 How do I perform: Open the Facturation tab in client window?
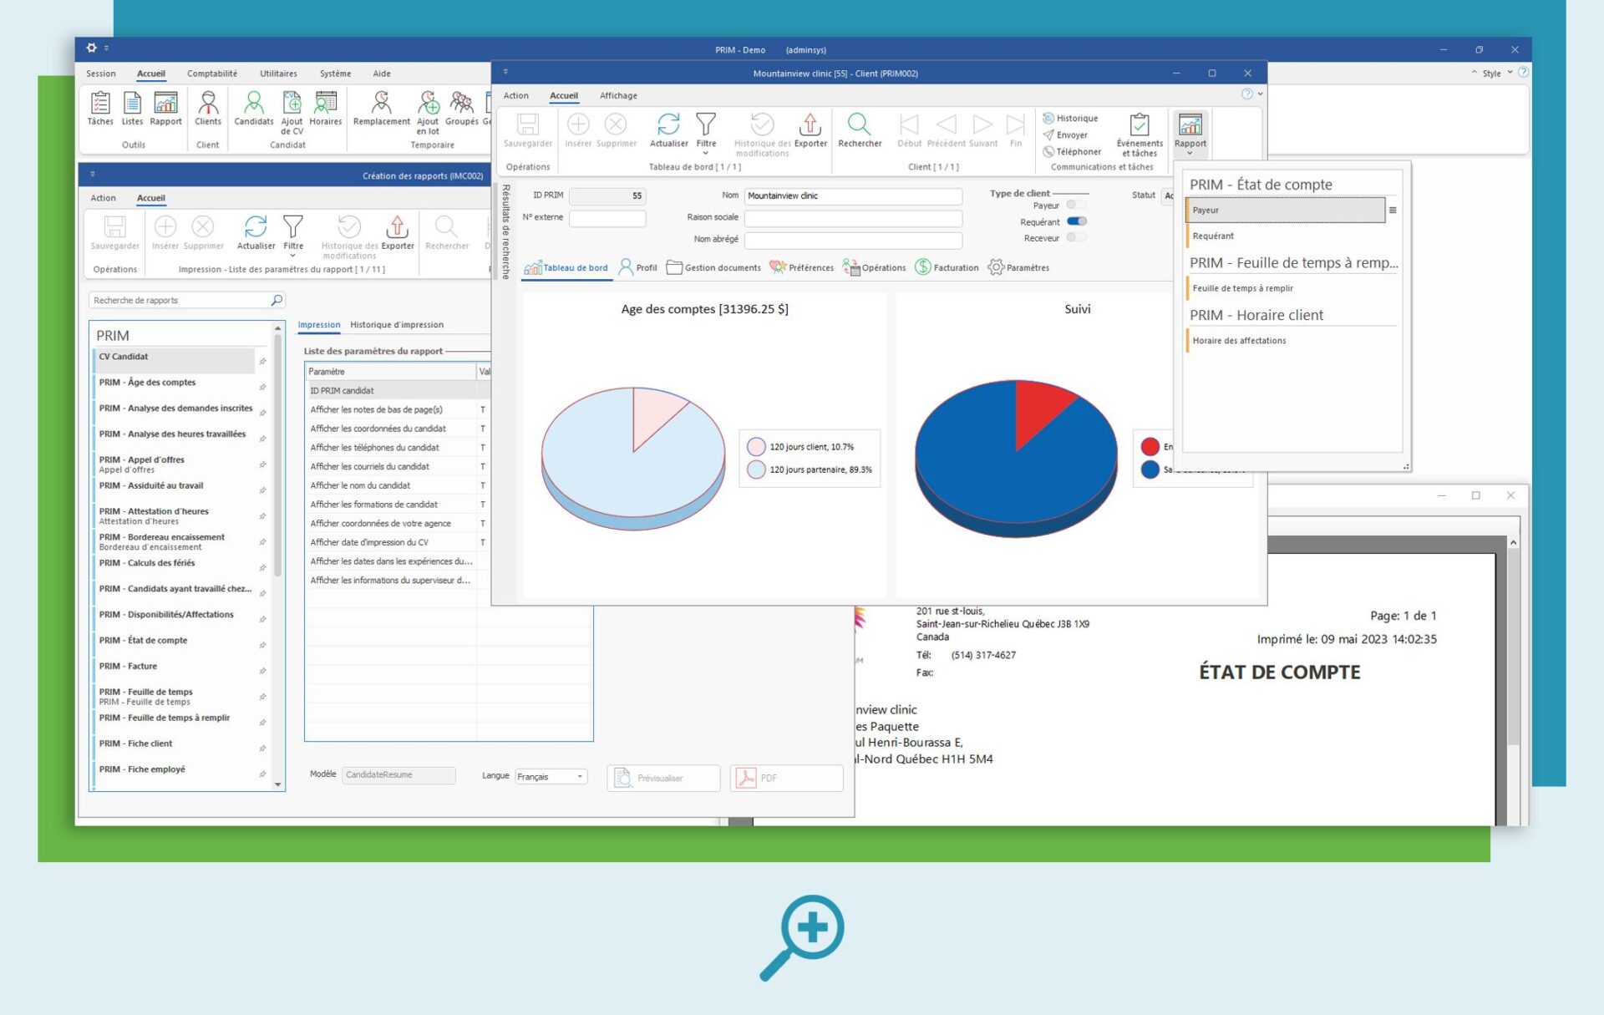coord(947,267)
